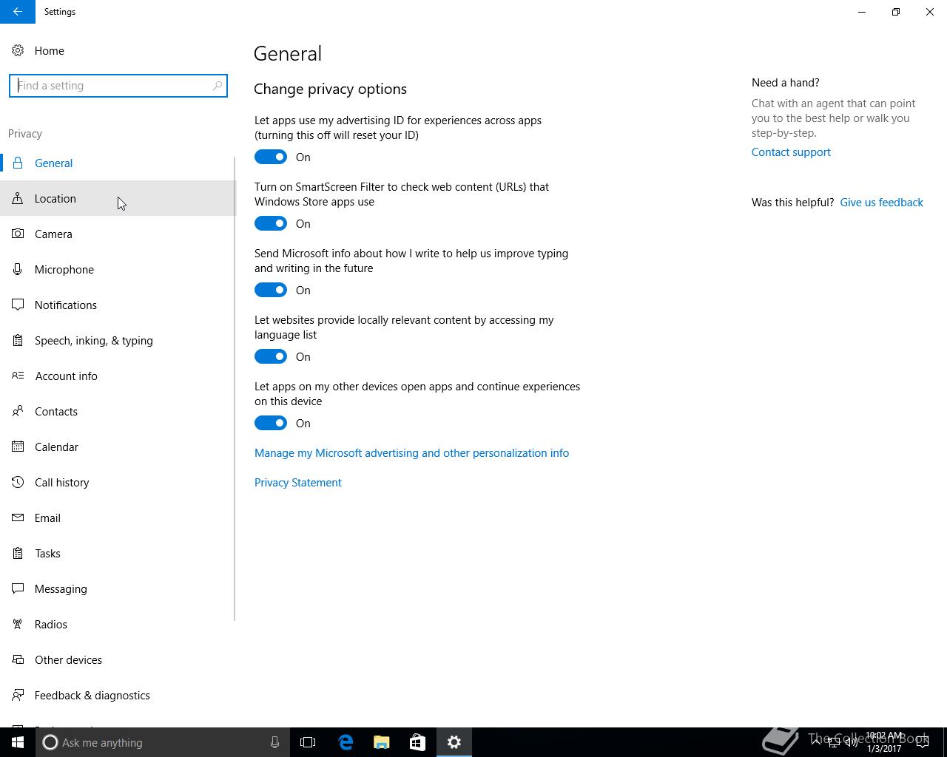Open the Messaging icon
This screenshot has height=757, width=947.
pos(18,588)
